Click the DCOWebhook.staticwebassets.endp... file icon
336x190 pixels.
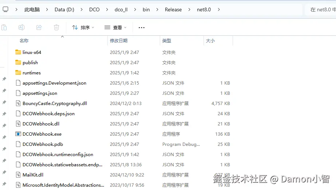point(18,165)
